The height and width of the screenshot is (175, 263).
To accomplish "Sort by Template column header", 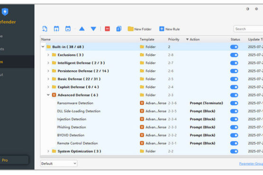I will tap(147, 39).
